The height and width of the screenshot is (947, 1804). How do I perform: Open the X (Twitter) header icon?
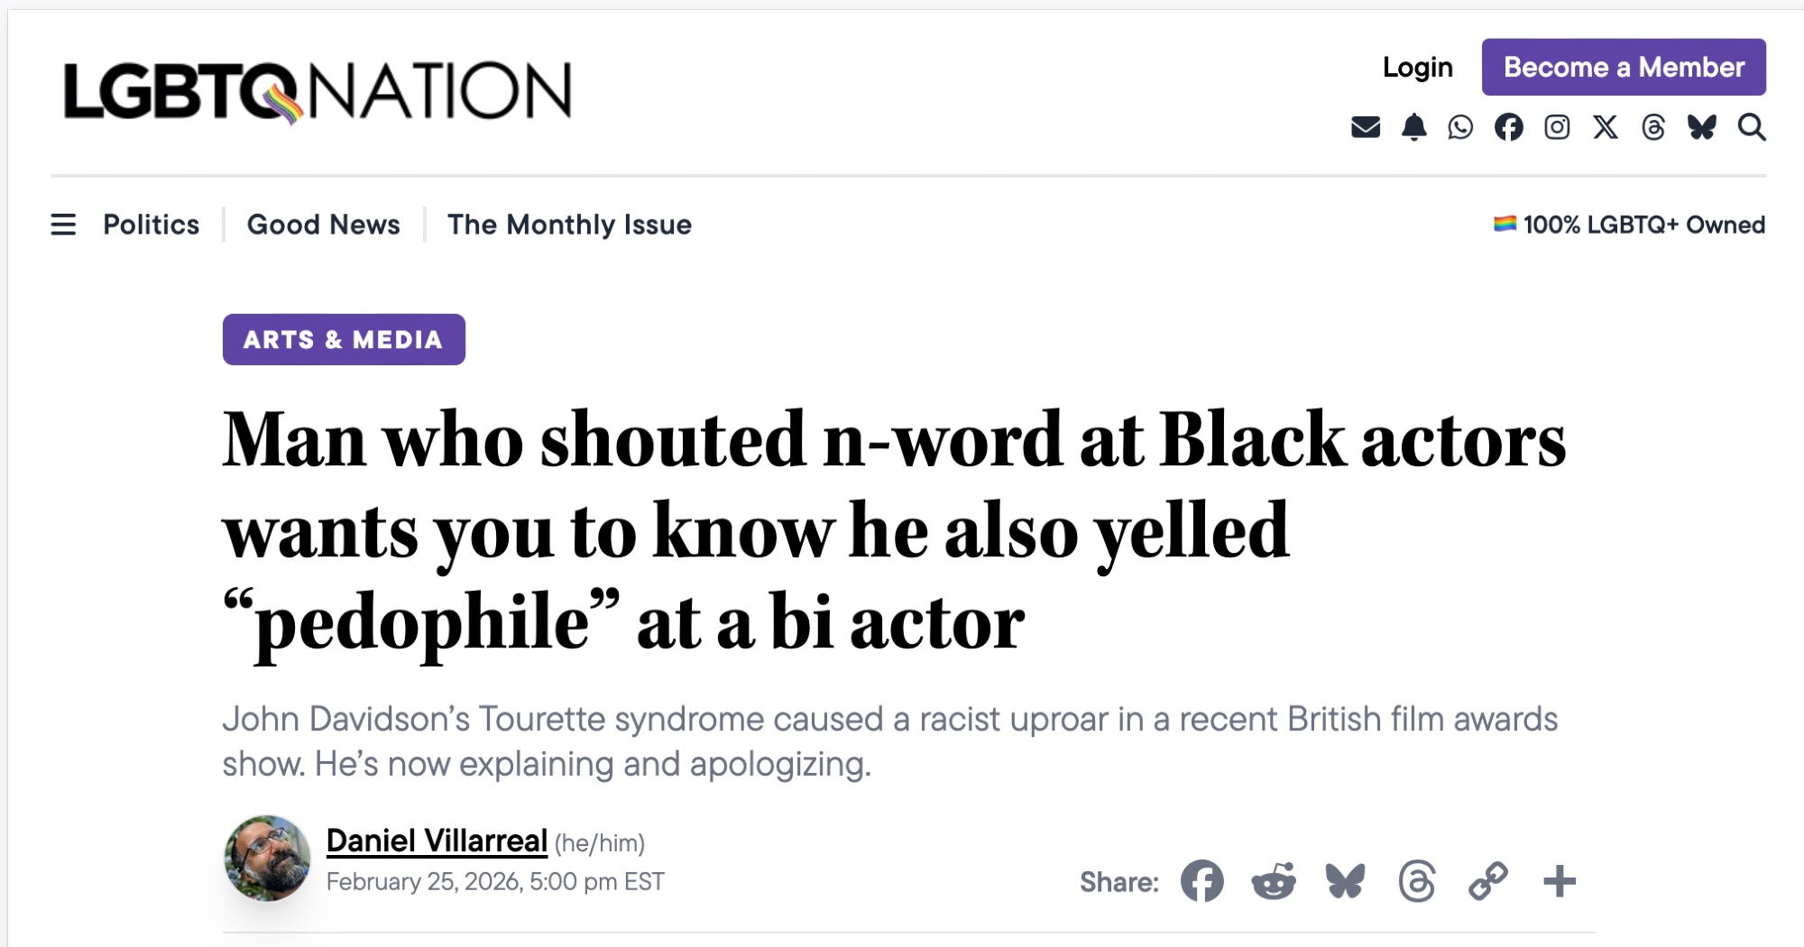coord(1606,127)
